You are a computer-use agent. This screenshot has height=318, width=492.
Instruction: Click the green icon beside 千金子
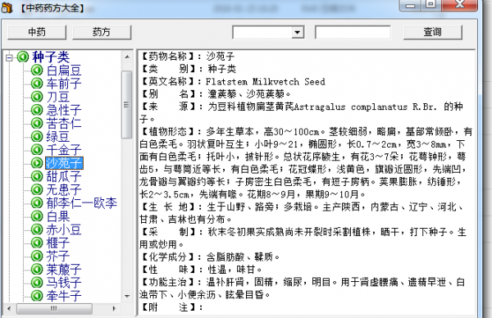[x=37, y=150]
